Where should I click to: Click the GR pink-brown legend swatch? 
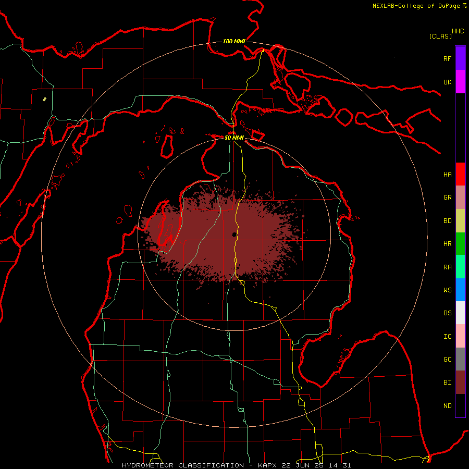click(x=460, y=198)
